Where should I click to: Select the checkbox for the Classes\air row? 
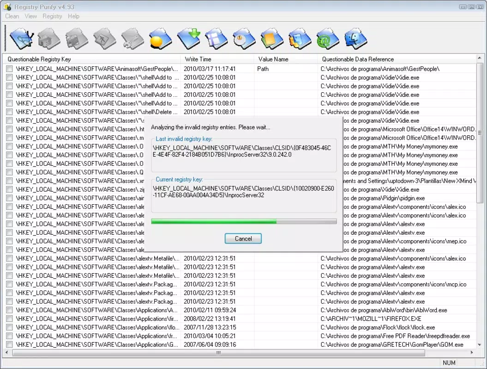point(9,198)
